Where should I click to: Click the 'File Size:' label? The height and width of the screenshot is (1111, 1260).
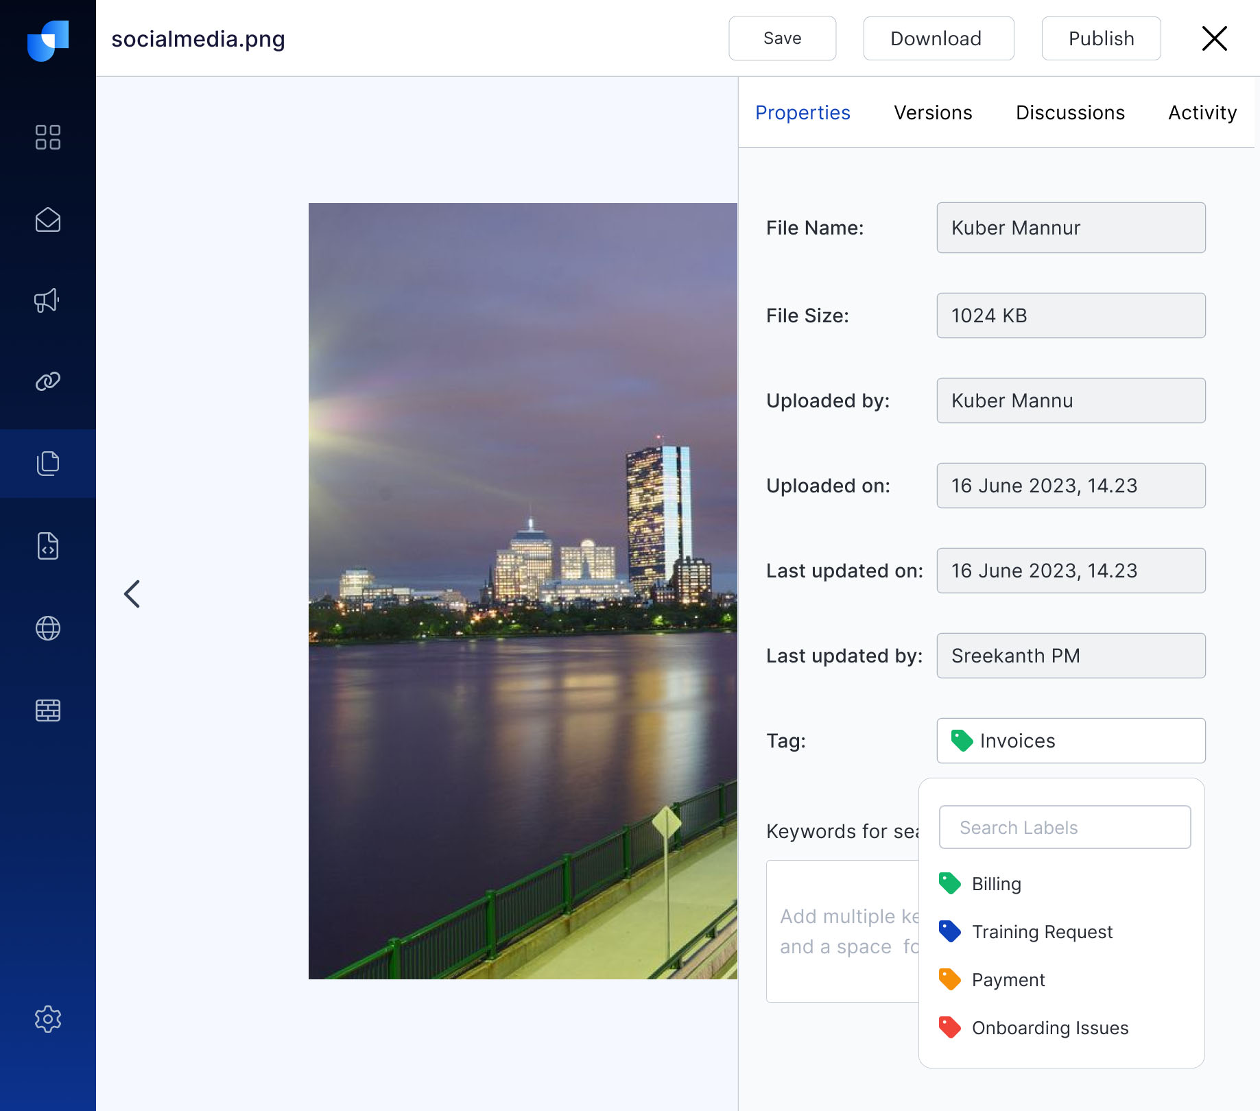[807, 315]
